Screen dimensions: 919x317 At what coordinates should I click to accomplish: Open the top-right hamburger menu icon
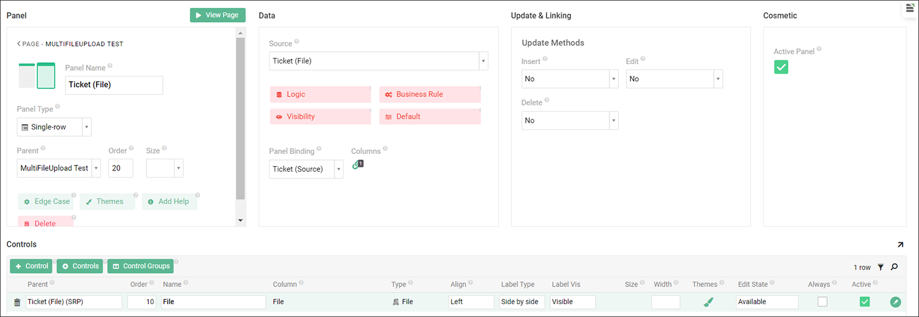coord(910,8)
